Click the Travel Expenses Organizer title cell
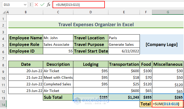Screen dimensions: 184x109 (x=96, y=25)
